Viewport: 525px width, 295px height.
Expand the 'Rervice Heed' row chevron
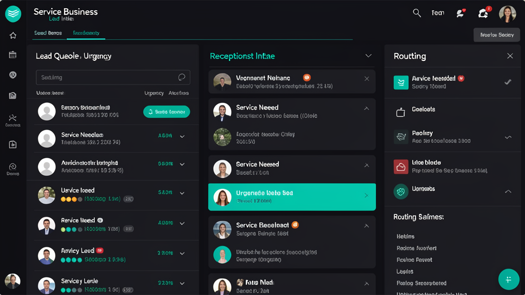coord(182,223)
